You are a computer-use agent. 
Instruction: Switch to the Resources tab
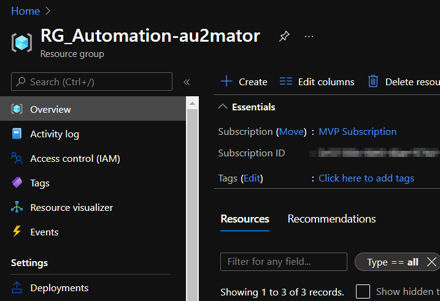pos(245,219)
